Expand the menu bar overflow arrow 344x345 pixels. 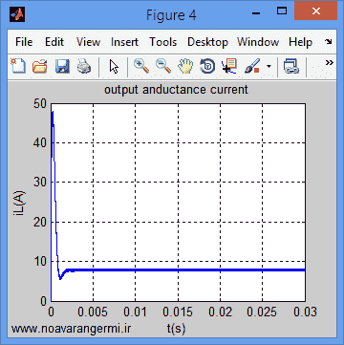[329, 42]
